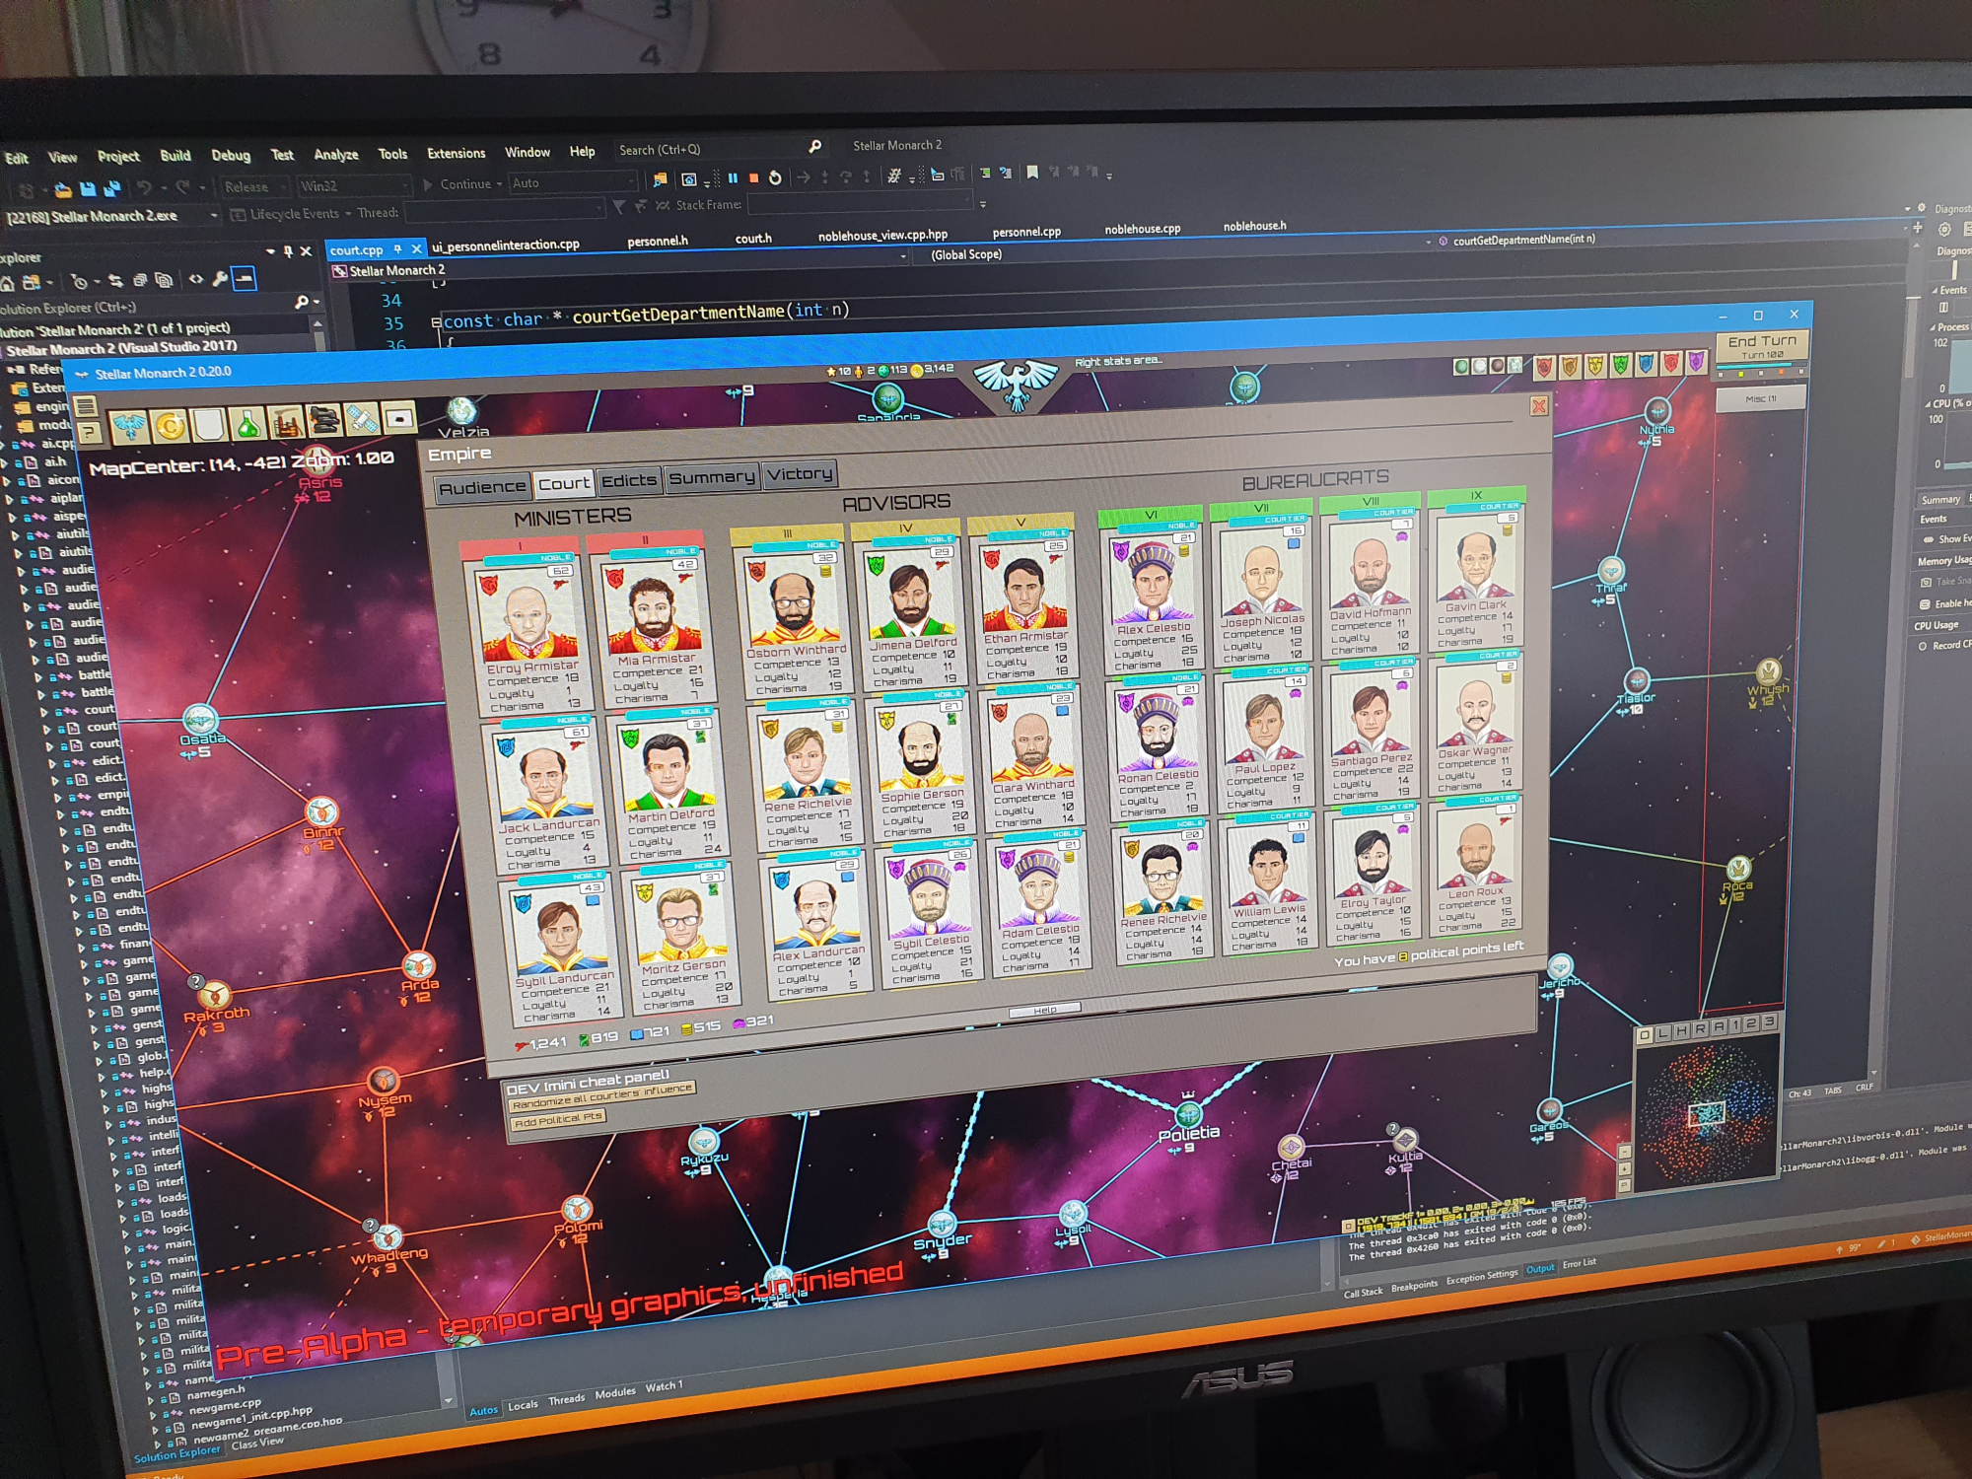The image size is (1972, 1479).
Task: Click the blue house shield icon near End Turn
Action: [1646, 364]
